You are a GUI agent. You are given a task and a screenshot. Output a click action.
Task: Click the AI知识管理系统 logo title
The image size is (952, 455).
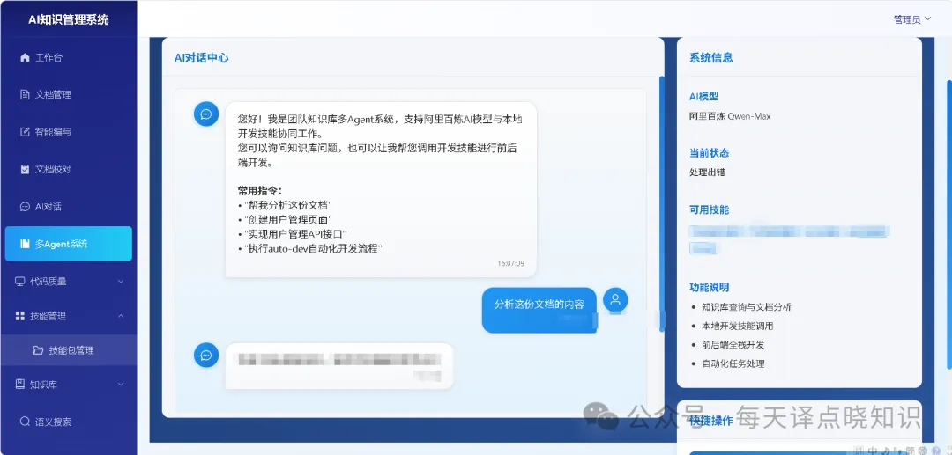tap(69, 19)
